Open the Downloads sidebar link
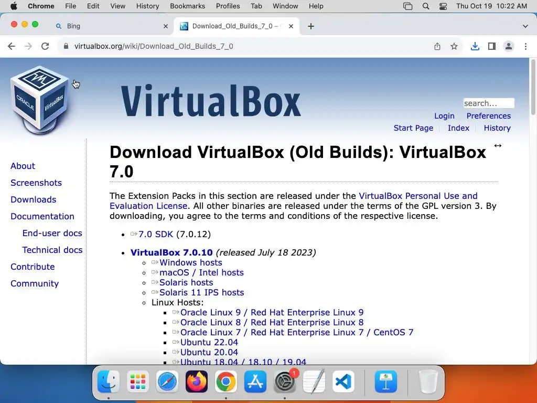Viewport: 537px width, 403px height. pos(33,199)
